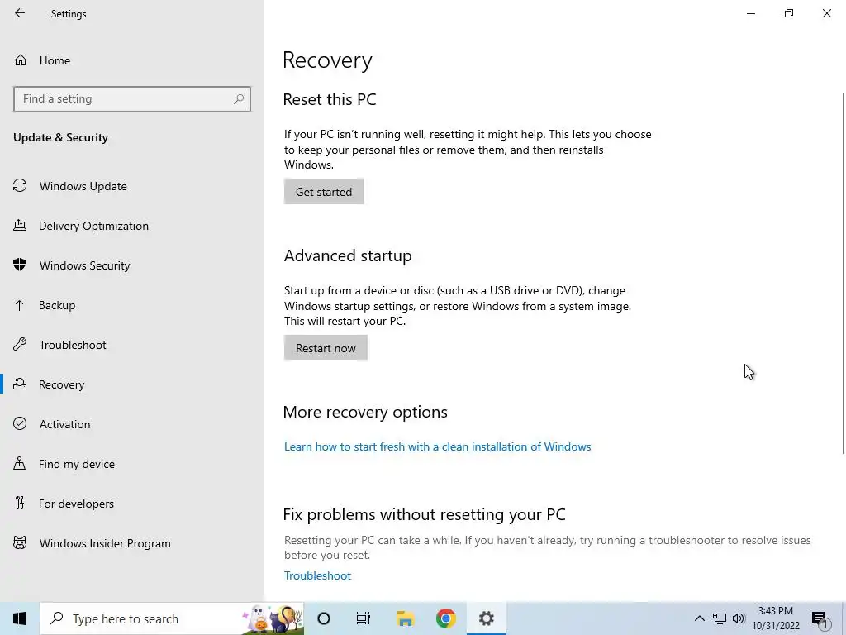Open Delivery Optimization page
This screenshot has width=846, height=635.
(x=93, y=226)
